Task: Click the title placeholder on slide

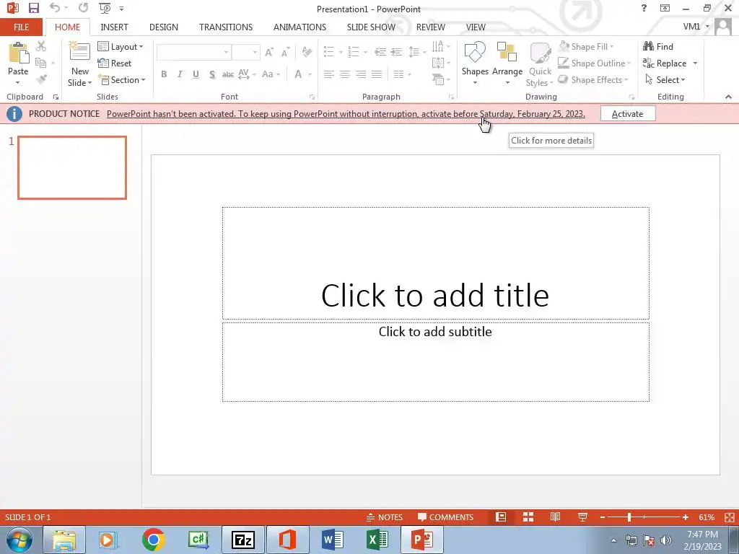Action: [x=435, y=263]
